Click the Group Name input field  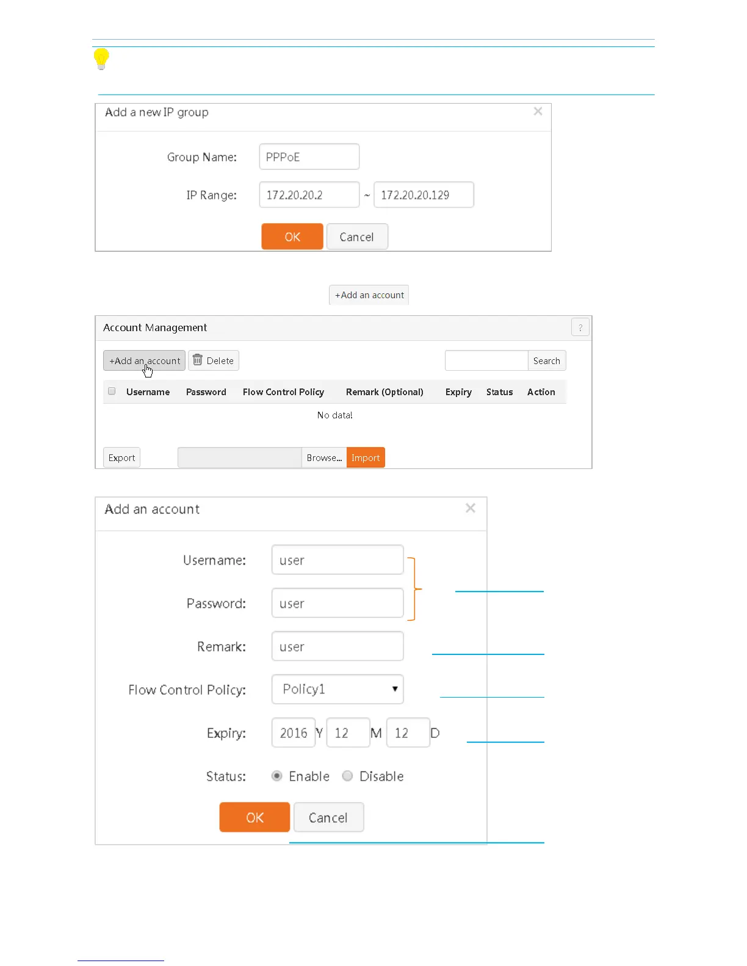pyautogui.click(x=309, y=157)
